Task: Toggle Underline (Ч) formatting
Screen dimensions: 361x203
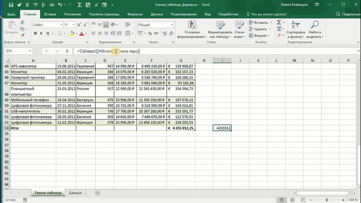Action: tap(47, 33)
